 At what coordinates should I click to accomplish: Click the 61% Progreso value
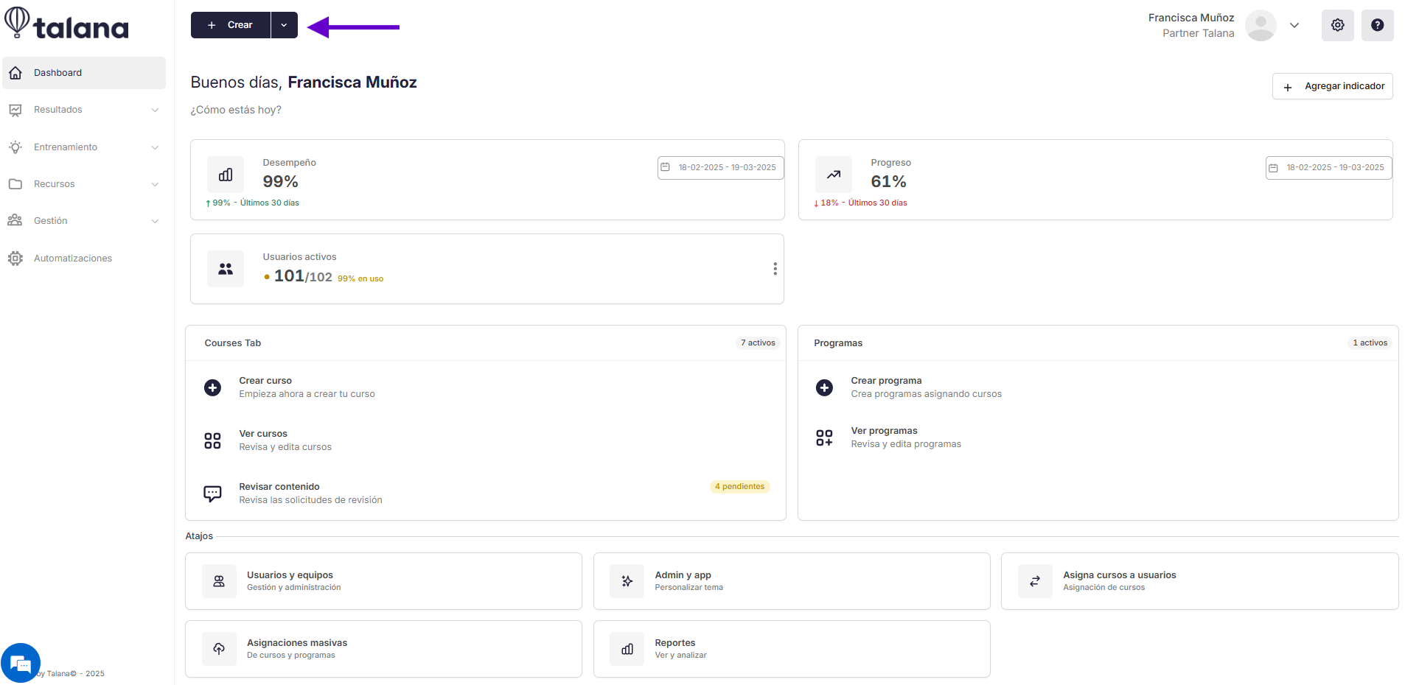pyautogui.click(x=888, y=182)
